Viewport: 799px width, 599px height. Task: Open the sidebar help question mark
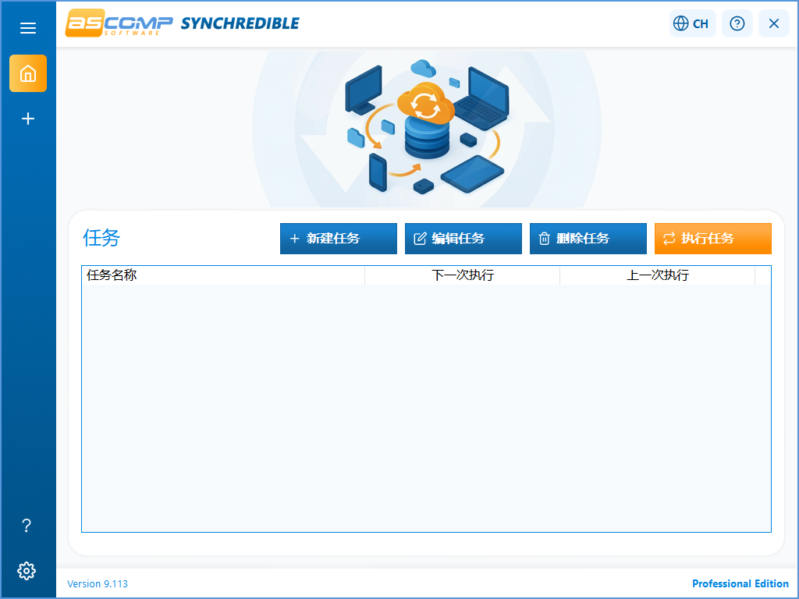(x=27, y=526)
